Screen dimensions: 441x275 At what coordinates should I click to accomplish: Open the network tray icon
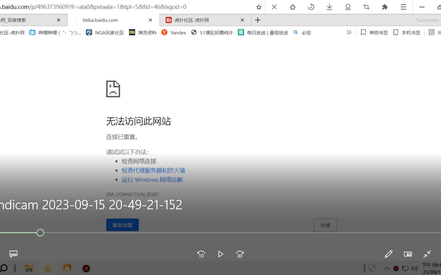pyautogui.click(x=405, y=269)
